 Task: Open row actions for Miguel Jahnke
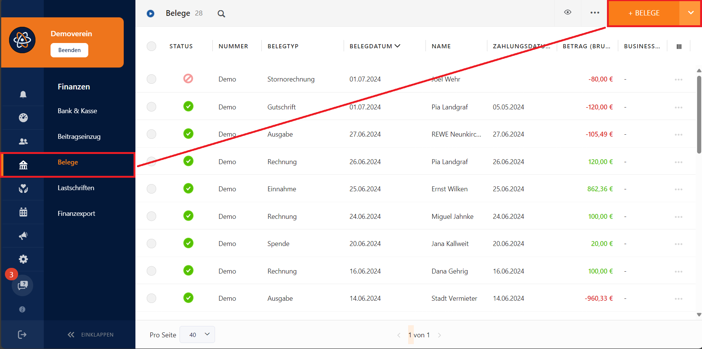(x=679, y=217)
